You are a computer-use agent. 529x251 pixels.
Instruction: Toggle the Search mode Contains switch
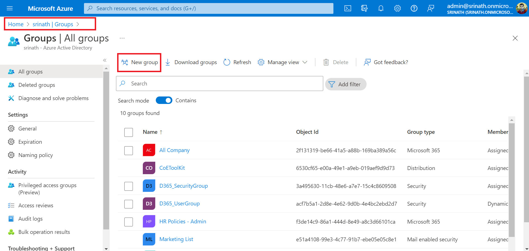coord(164,100)
